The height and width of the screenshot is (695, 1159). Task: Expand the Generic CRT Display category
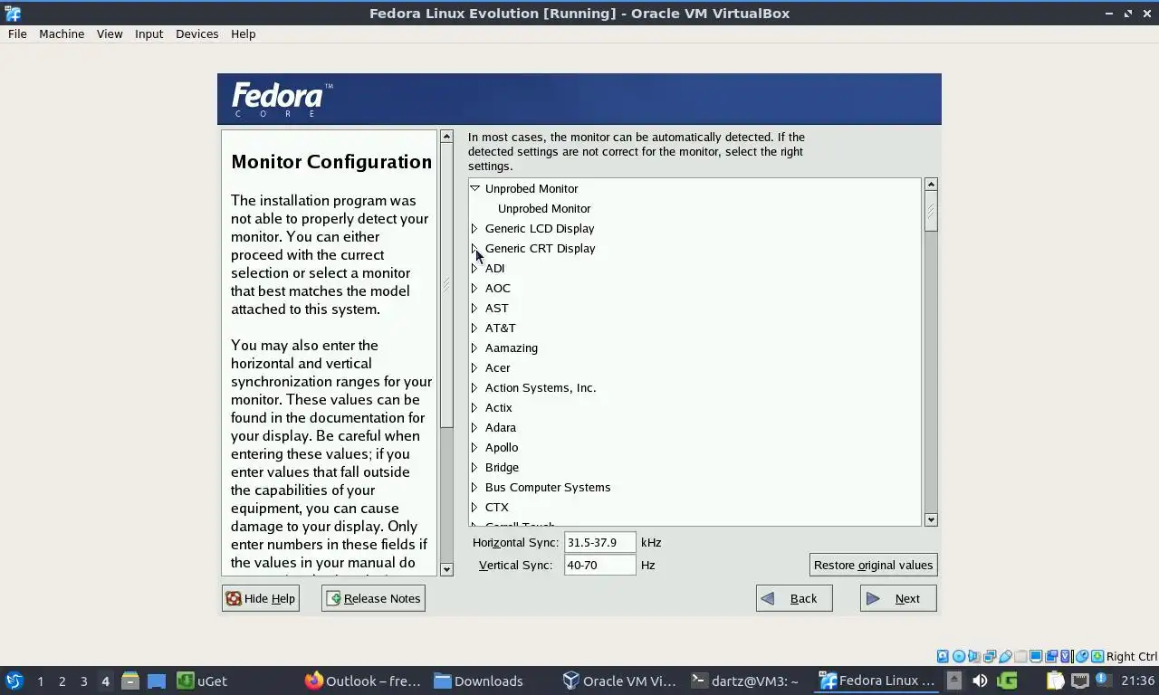(x=474, y=248)
